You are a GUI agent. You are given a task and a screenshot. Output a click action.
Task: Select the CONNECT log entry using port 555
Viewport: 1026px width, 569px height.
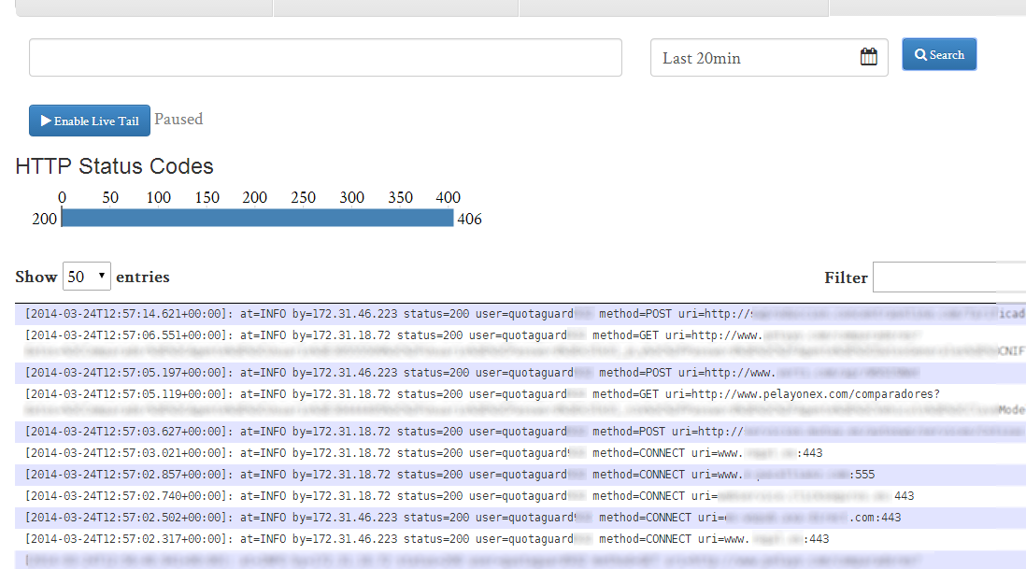click(374, 474)
